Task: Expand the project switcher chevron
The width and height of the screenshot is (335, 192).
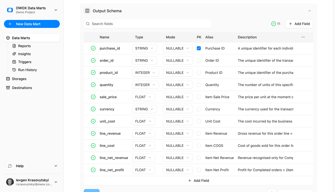Action: point(56,10)
